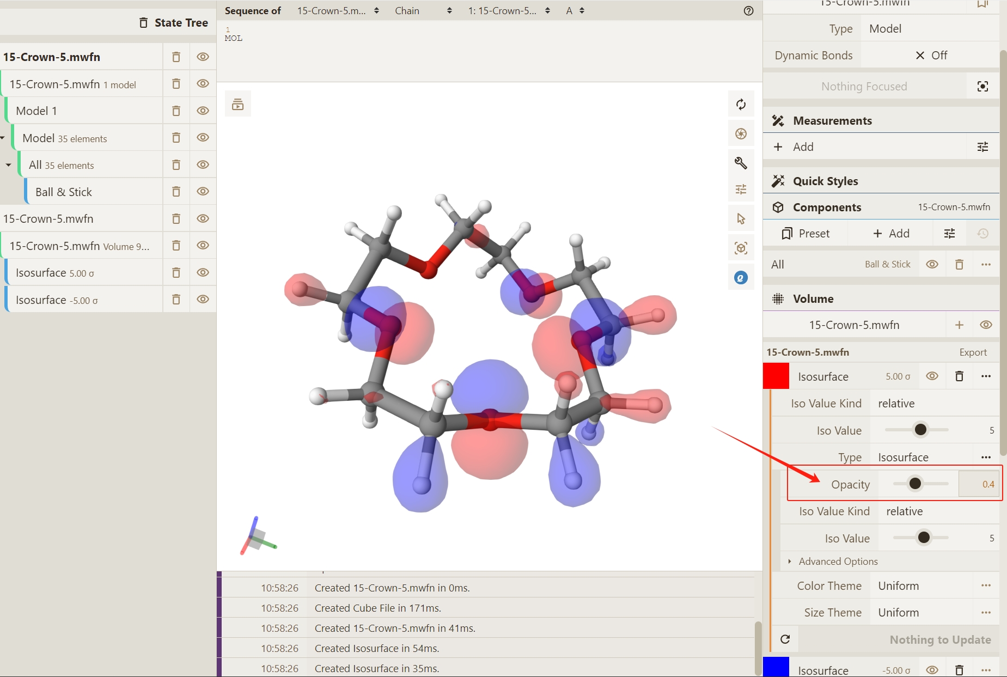The image size is (1007, 677).
Task: Toggle Dynamic Bonds Off switch
Action: pos(931,56)
